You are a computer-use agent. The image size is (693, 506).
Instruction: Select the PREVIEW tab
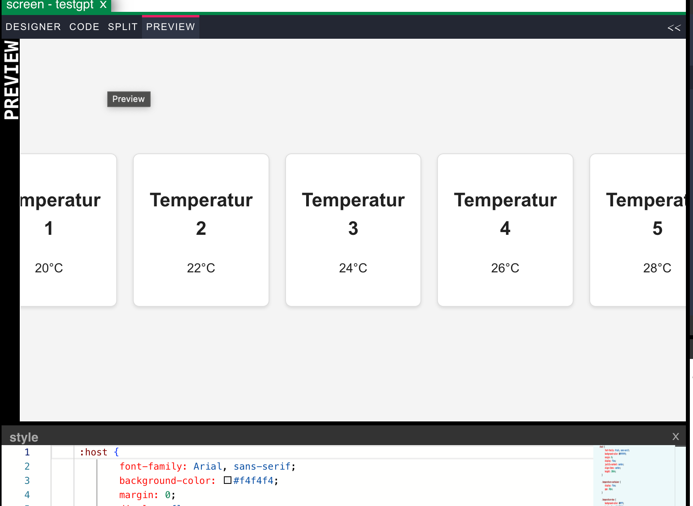pyautogui.click(x=170, y=27)
